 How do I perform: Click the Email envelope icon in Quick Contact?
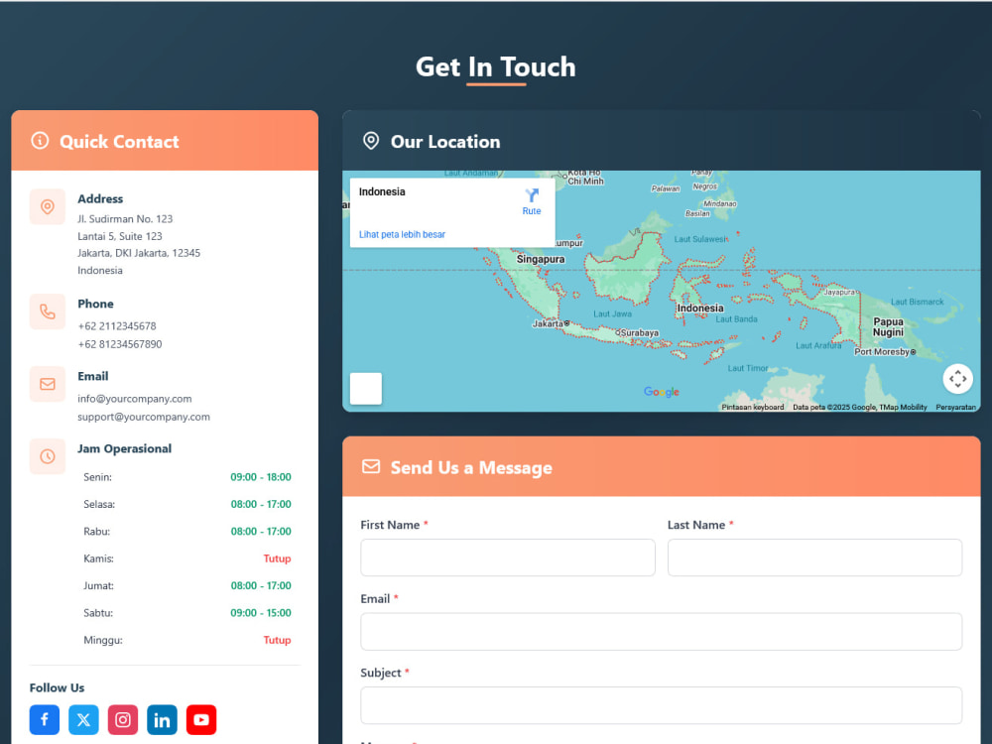[x=48, y=384]
